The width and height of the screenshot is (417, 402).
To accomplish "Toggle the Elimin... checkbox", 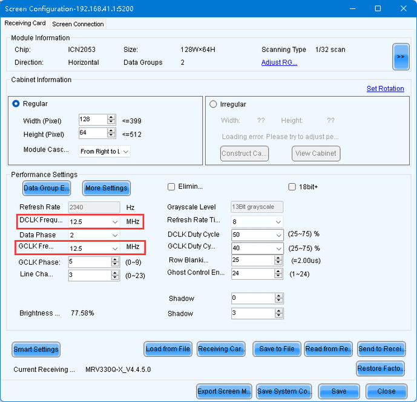I will (171, 187).
